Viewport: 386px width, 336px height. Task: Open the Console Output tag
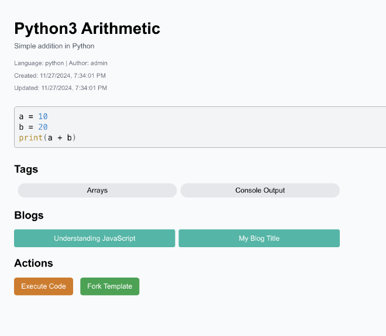[260, 190]
